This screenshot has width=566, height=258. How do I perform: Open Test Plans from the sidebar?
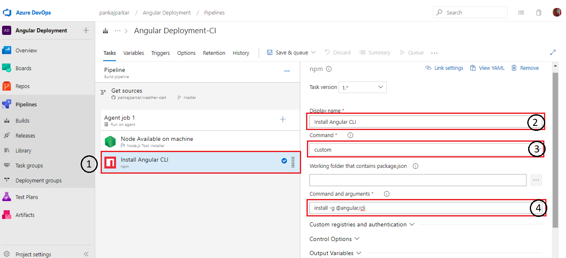27,197
